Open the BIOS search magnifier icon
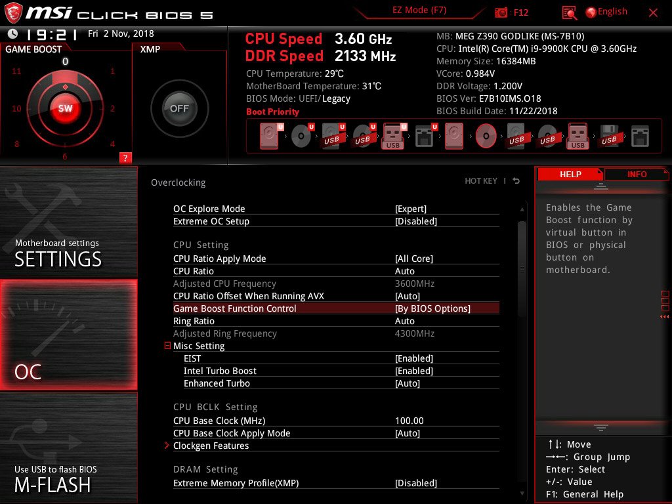Screen dimensions: 672x504 point(570,12)
